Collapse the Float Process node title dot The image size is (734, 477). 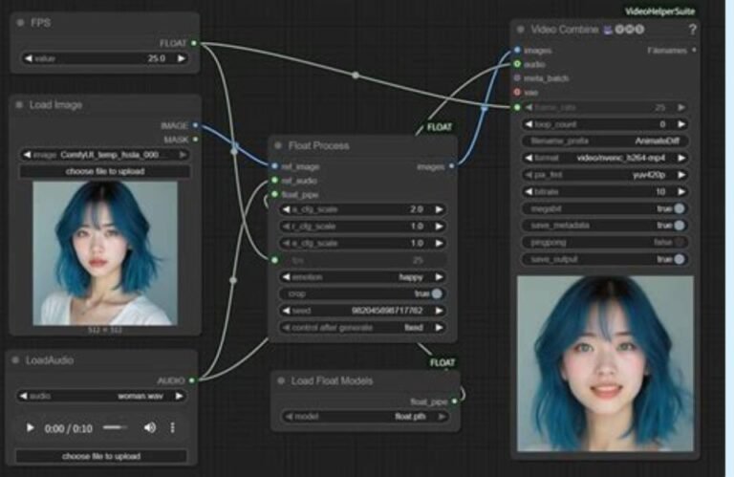[x=278, y=145]
